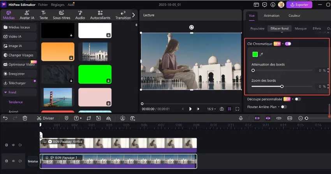Play the video preview
The image size is (331, 174).
(190, 109)
